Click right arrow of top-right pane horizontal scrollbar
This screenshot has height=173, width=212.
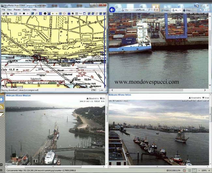(x=205, y=90)
